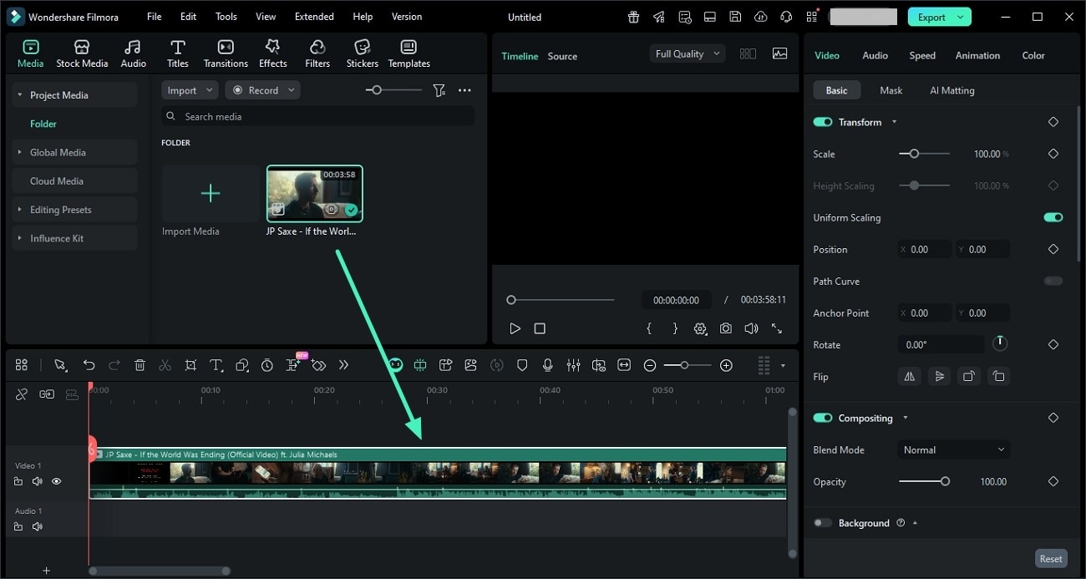Viewport: 1086px width, 579px height.
Task: Adjust the Opacity slider handle
Action: (946, 481)
